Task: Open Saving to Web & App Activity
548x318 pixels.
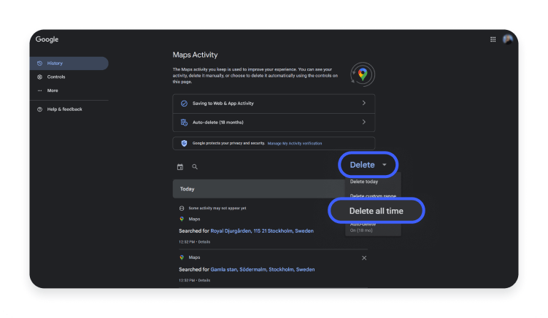Action: [274, 104]
